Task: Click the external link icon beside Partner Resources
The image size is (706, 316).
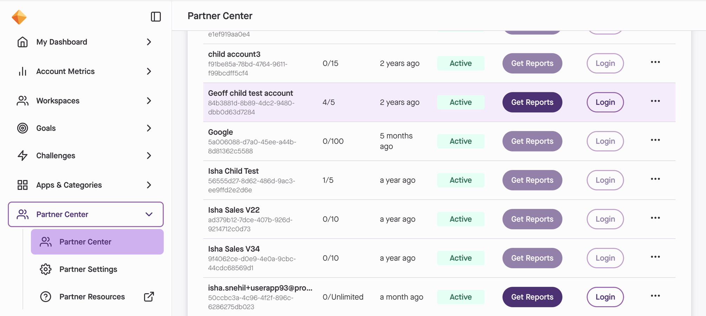Action: click(149, 296)
